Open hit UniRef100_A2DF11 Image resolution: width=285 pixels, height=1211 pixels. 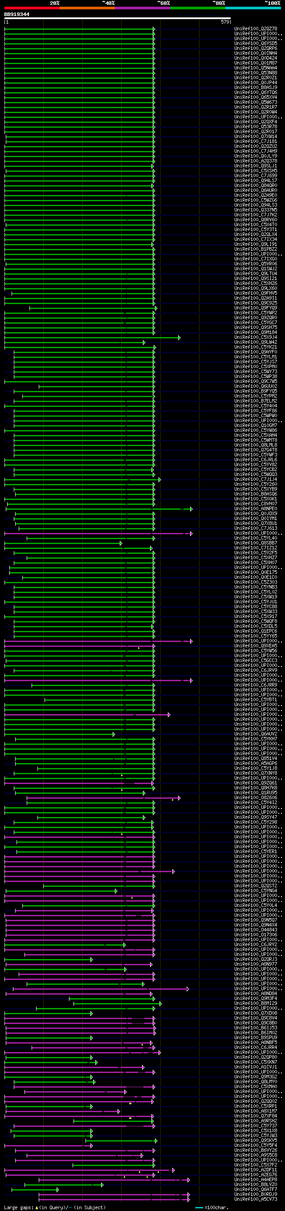[256, 1170]
